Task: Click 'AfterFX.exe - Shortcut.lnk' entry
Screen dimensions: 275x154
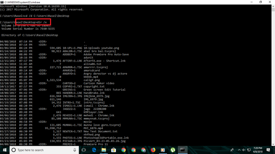Action: point(104,61)
